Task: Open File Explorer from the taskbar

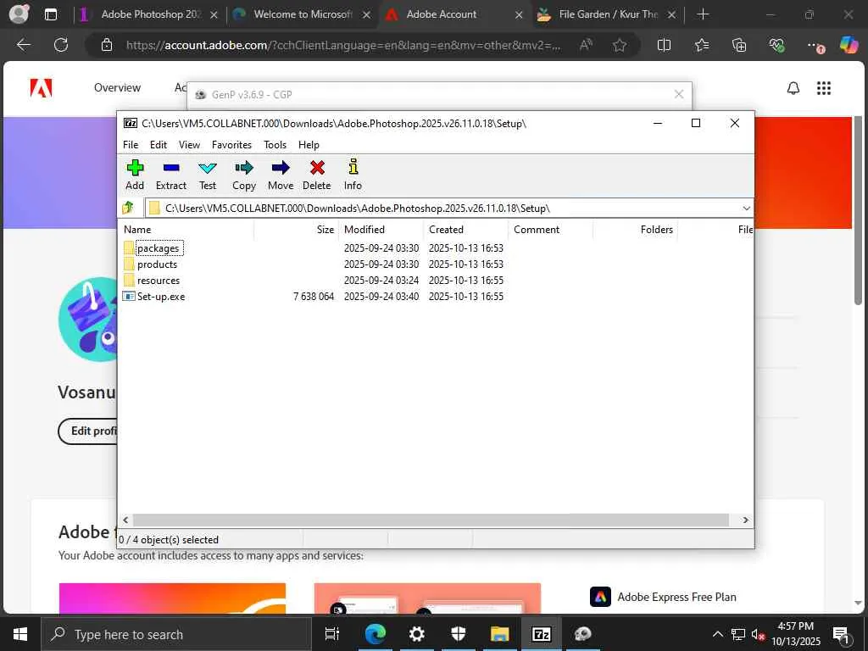Action: pyautogui.click(x=499, y=634)
